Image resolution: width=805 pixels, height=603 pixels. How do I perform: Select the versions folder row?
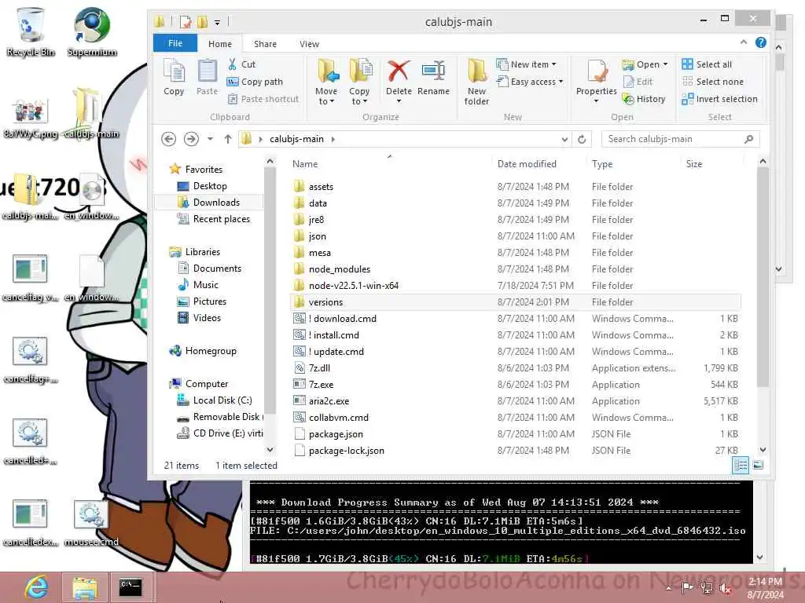pyautogui.click(x=516, y=302)
